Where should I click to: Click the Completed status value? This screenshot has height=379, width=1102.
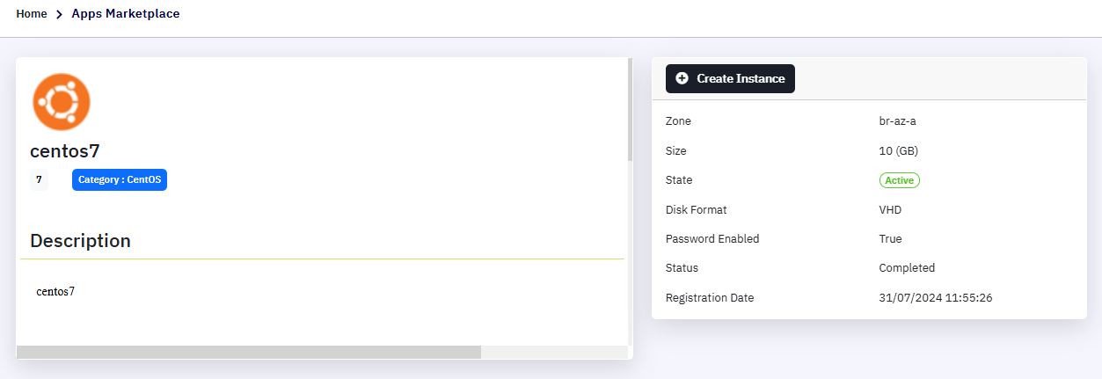(907, 268)
